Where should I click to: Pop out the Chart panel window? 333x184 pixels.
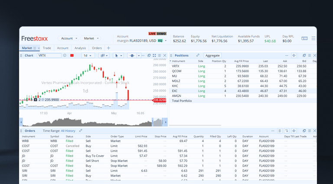149,55
